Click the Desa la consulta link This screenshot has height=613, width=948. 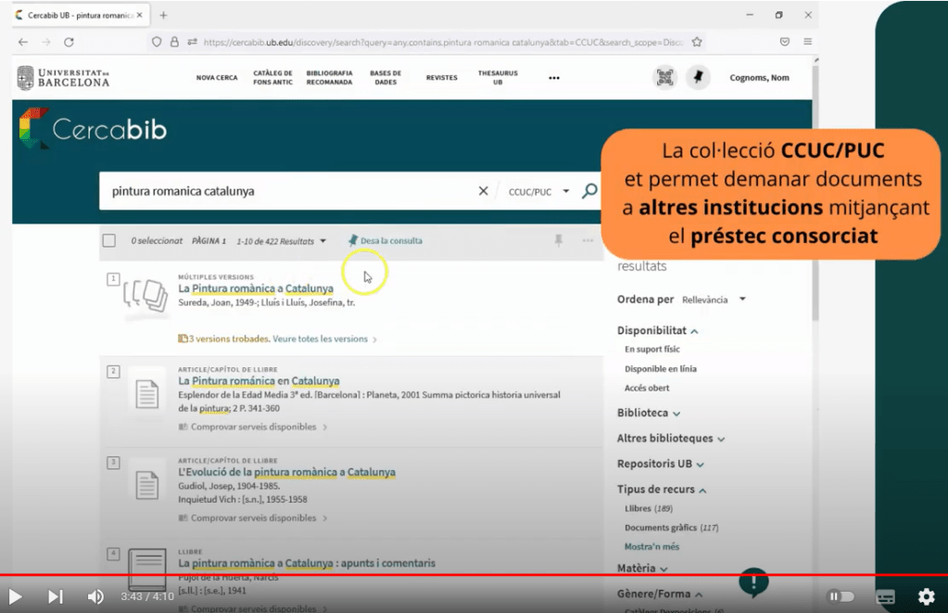pos(390,241)
